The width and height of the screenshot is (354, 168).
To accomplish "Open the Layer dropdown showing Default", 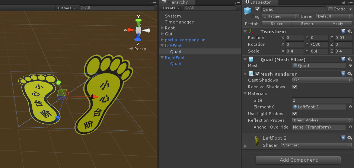I will point(334,16).
